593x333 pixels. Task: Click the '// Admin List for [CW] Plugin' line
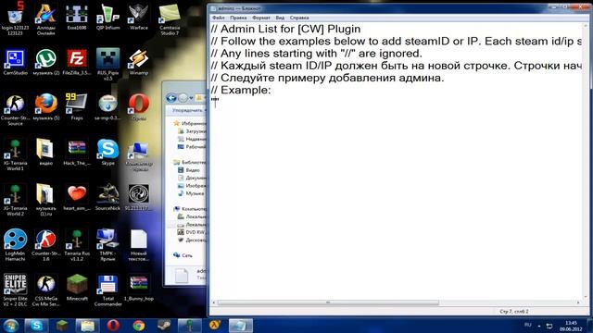[285, 29]
